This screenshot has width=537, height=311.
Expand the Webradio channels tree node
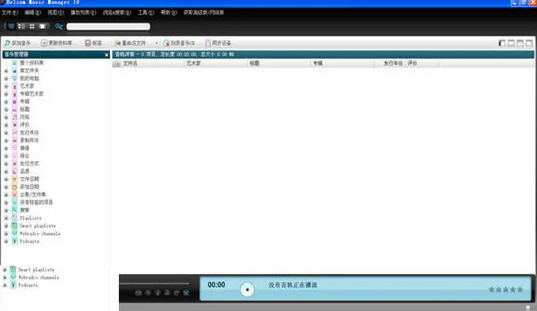click(6, 233)
